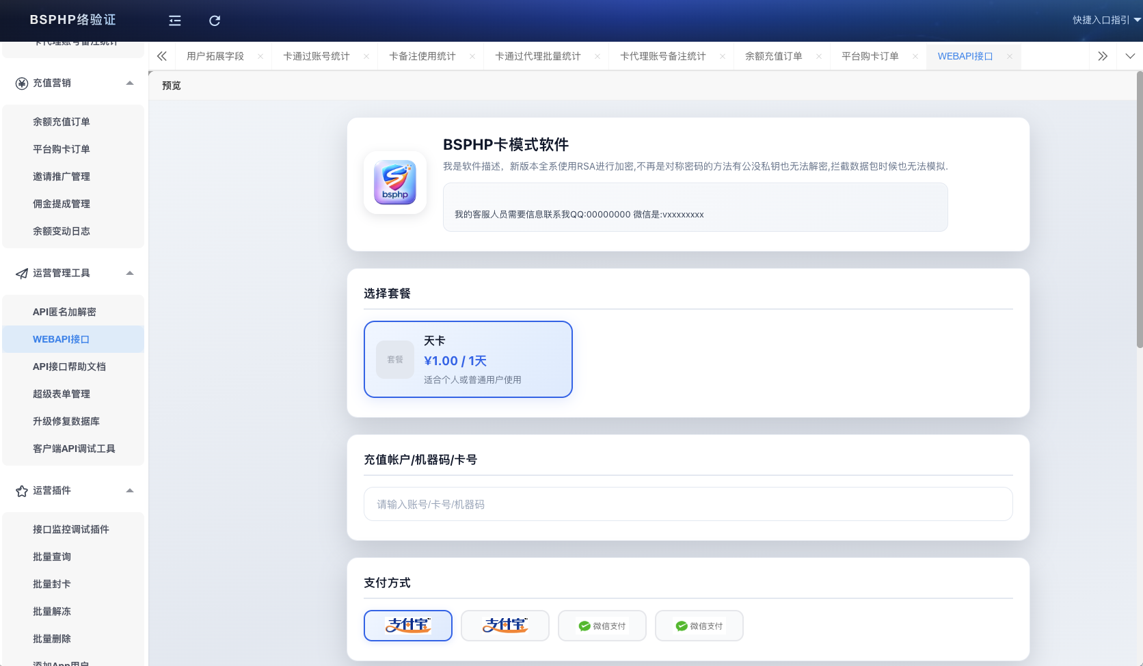1143x666 pixels.
Task: Open API接口帮助文档 sidebar item
Action: coord(73,367)
